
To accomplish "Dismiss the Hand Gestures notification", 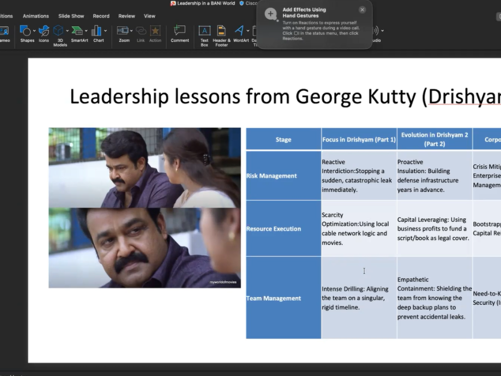I will [x=362, y=10].
